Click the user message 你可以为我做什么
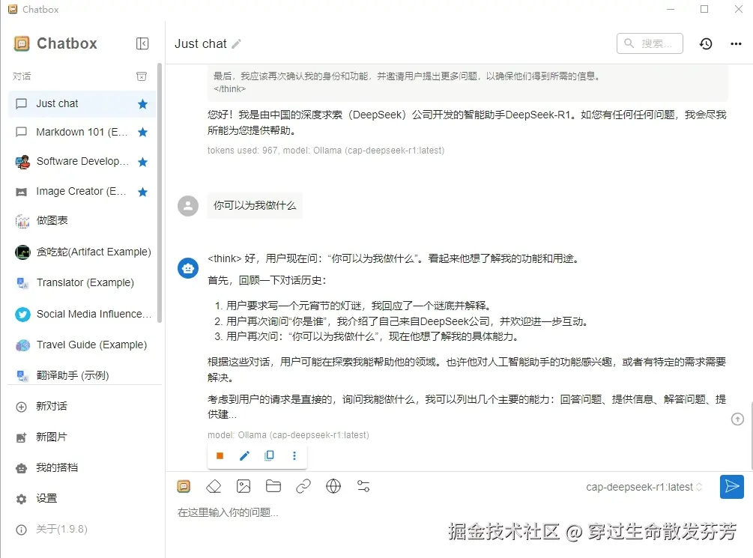Screen dimensions: 753x558 (x=255, y=205)
